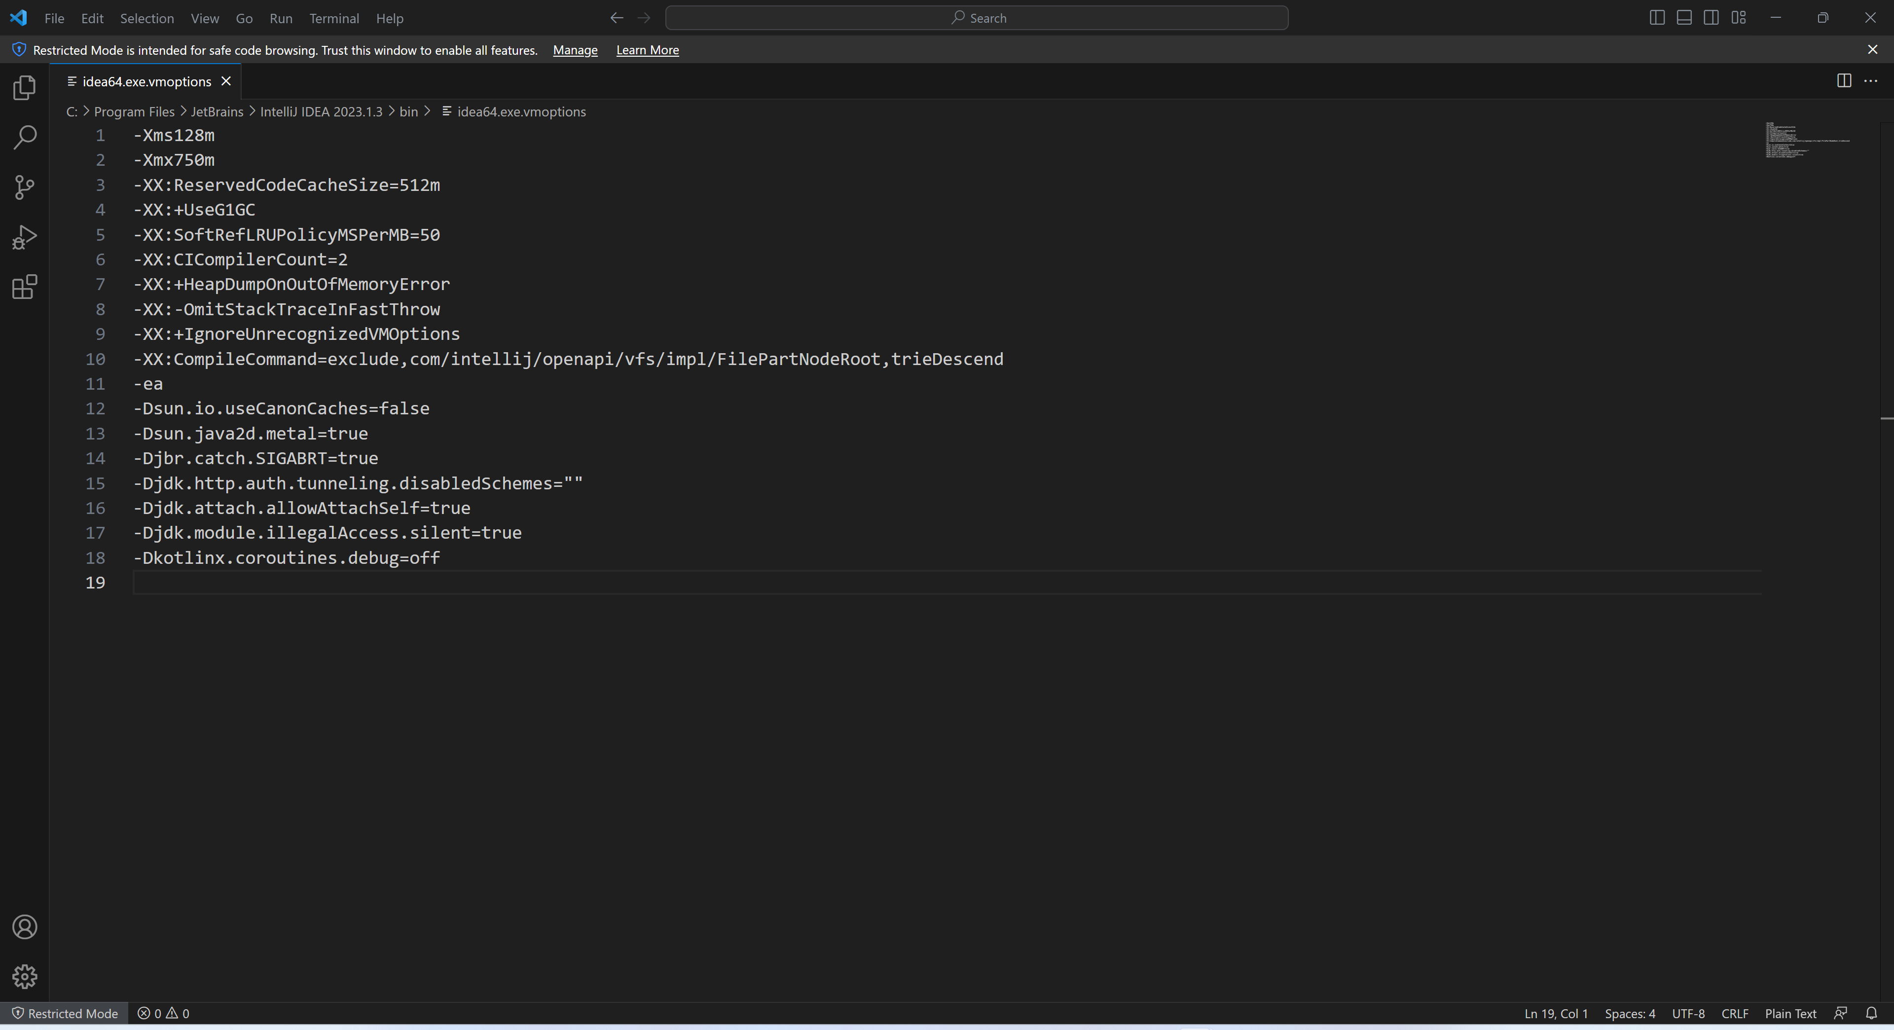
Task: Expand the bin breadcrumb segment
Action: coord(408,112)
